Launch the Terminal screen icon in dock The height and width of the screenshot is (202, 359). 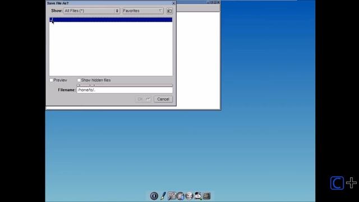[x=206, y=196]
